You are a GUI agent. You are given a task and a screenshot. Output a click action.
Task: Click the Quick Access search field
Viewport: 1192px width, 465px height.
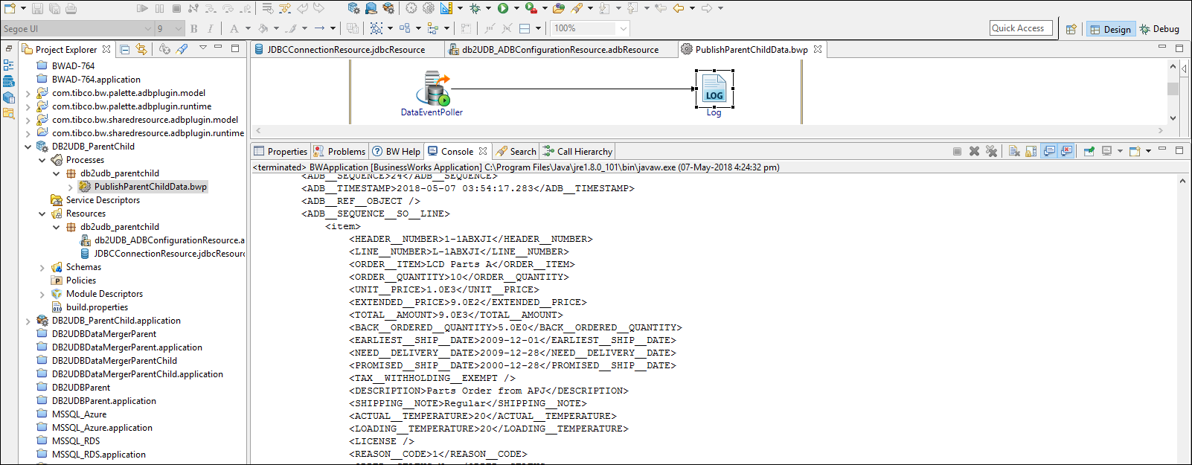click(x=1021, y=28)
